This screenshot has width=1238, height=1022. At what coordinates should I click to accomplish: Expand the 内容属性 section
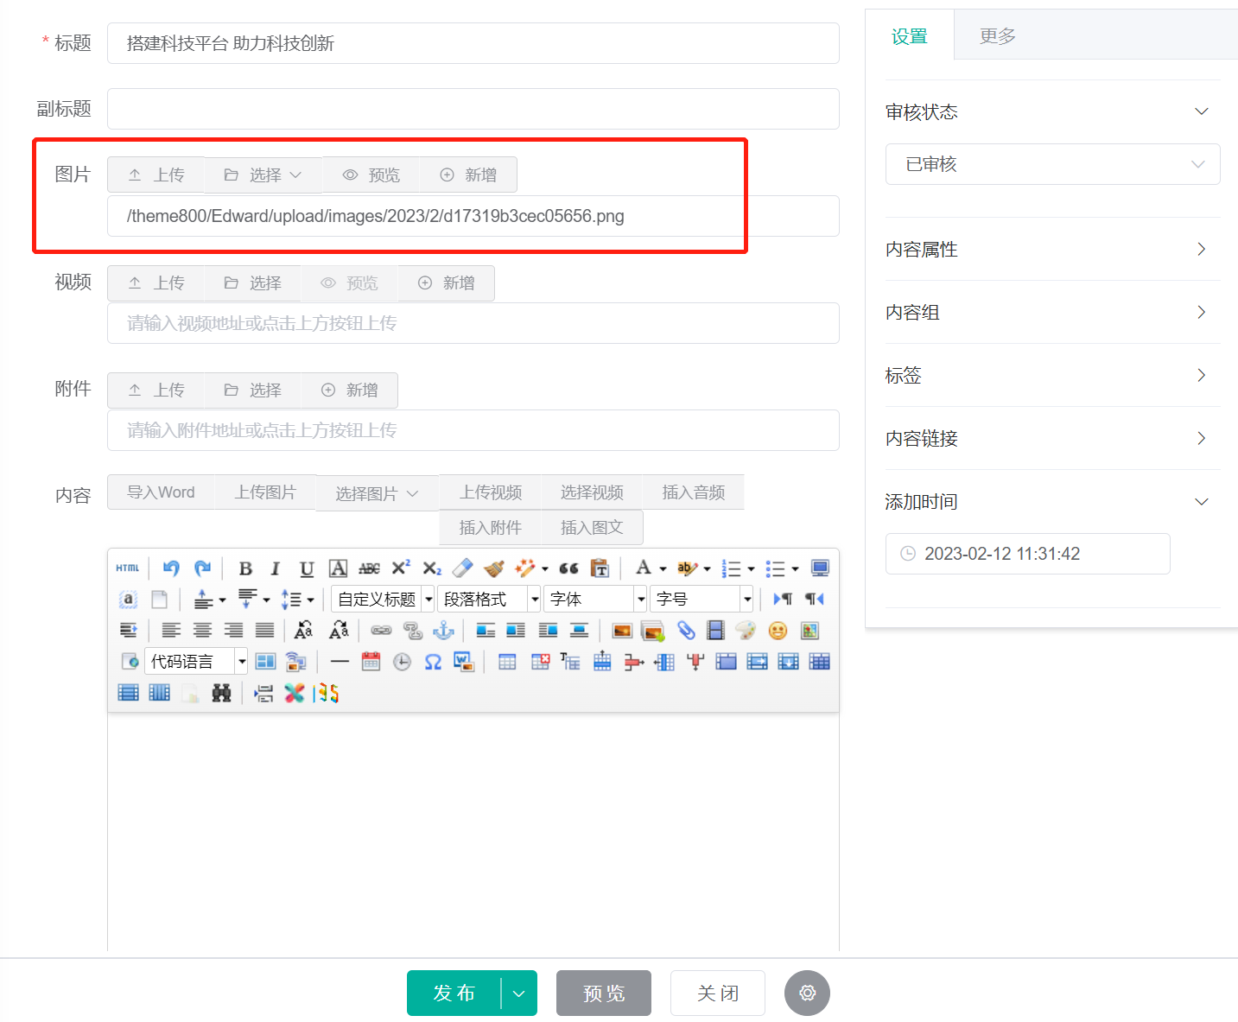click(1052, 250)
